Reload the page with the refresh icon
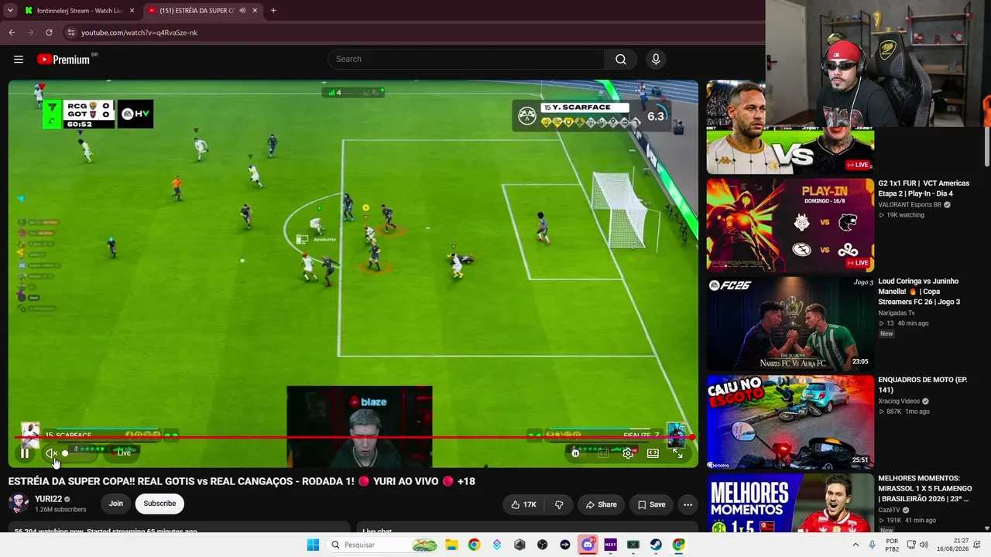The image size is (991, 557). point(49,32)
